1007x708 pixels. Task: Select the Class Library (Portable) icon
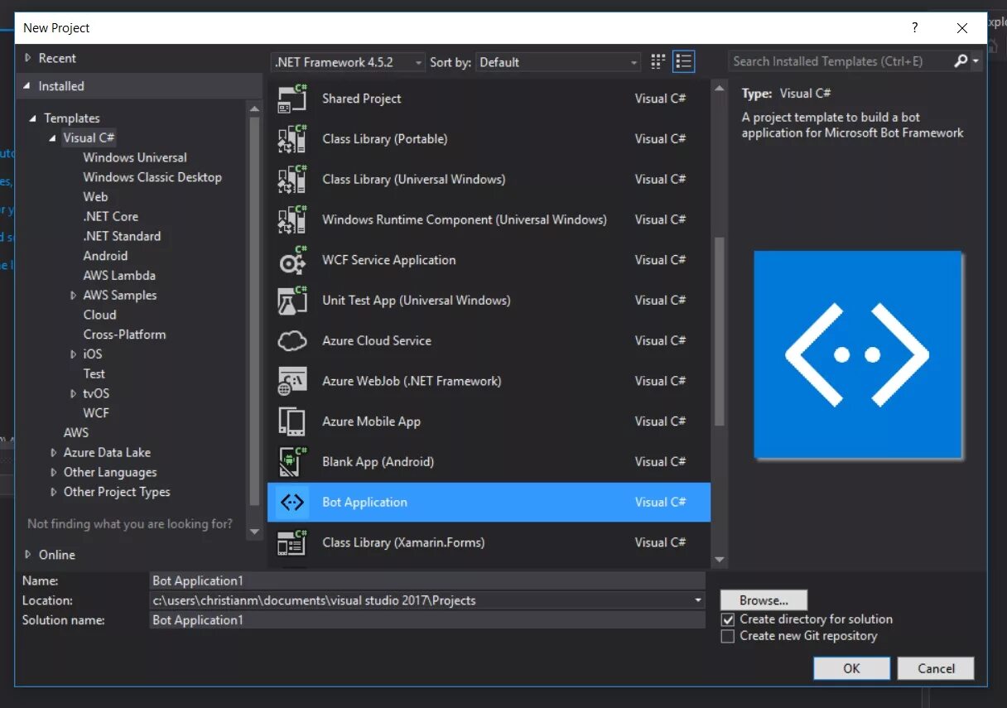tap(291, 139)
